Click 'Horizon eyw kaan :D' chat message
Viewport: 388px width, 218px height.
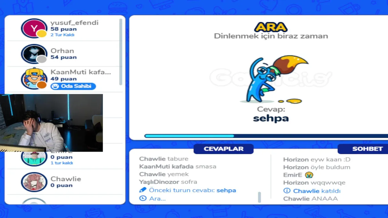click(x=317, y=159)
